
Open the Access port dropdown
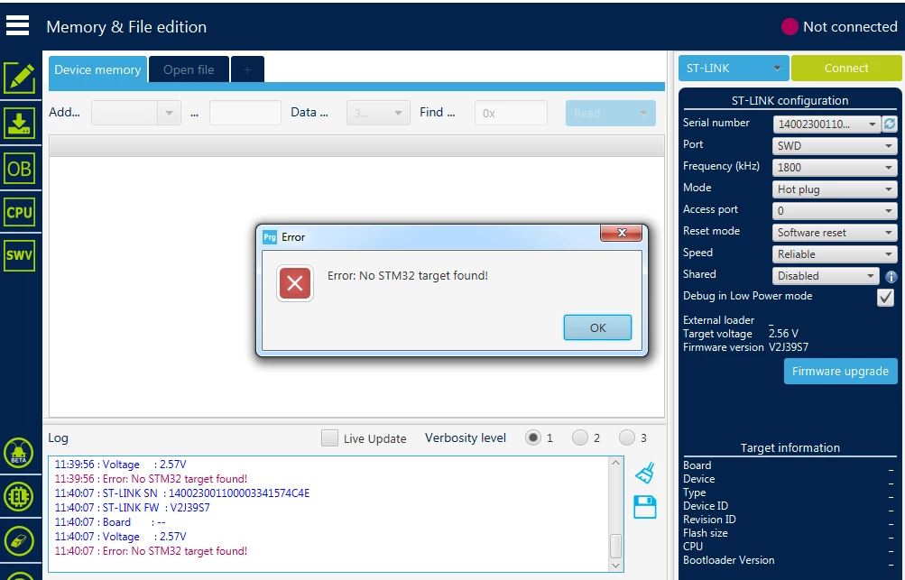pos(835,211)
